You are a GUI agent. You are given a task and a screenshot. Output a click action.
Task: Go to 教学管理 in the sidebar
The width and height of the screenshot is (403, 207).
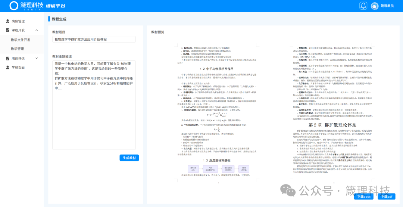coord(17,49)
